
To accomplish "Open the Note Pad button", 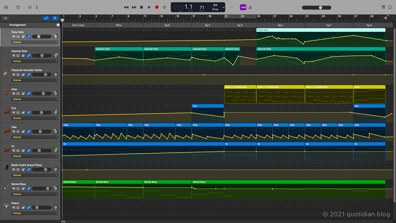I will click(383, 7).
